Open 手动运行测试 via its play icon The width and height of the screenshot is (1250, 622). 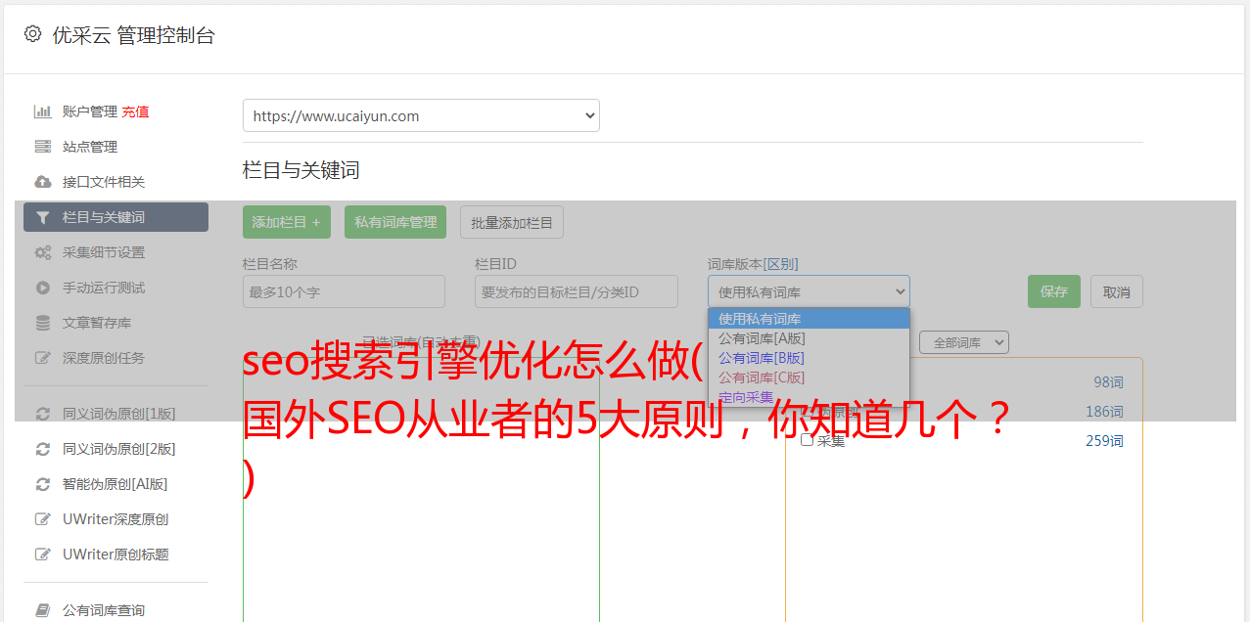[42, 288]
